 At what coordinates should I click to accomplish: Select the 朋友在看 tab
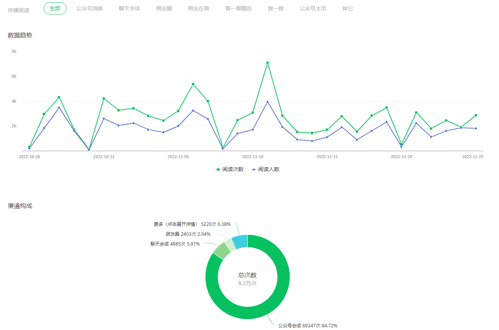point(198,8)
